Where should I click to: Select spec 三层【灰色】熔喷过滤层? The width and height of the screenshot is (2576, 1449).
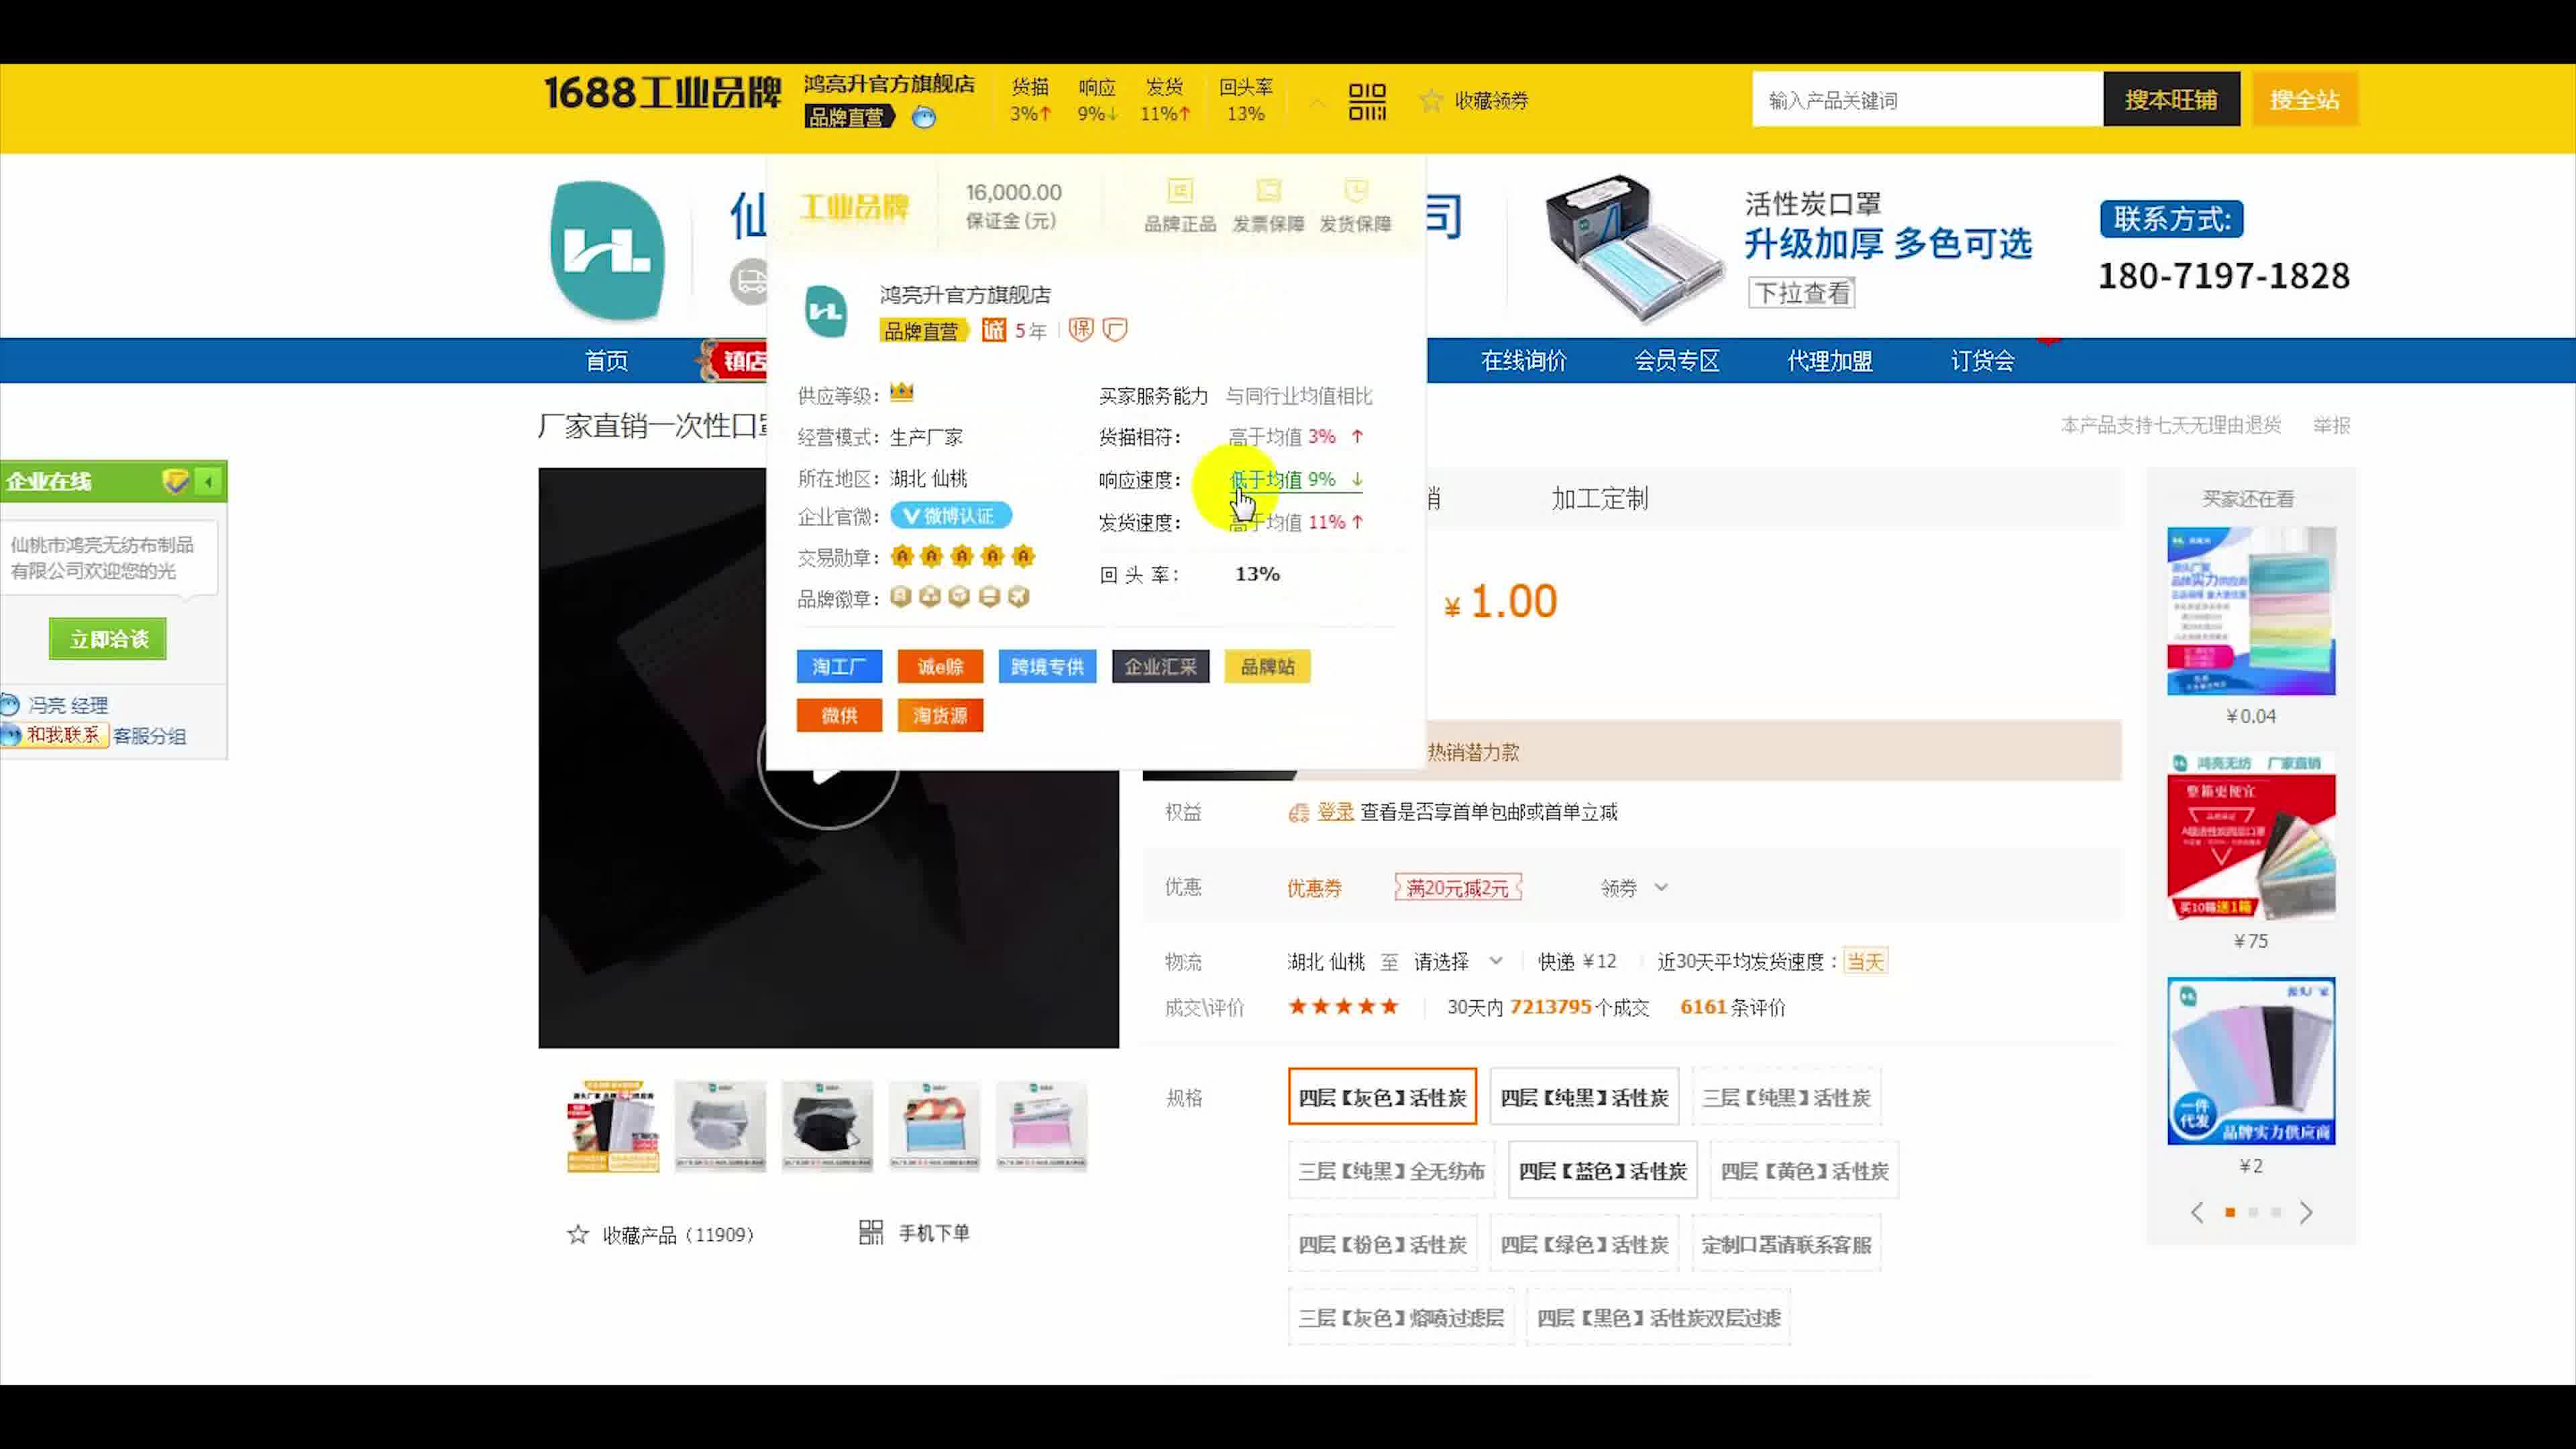coord(1401,1317)
